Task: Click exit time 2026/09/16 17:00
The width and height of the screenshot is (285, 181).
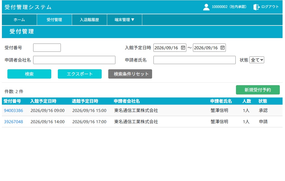Action: [89, 122]
